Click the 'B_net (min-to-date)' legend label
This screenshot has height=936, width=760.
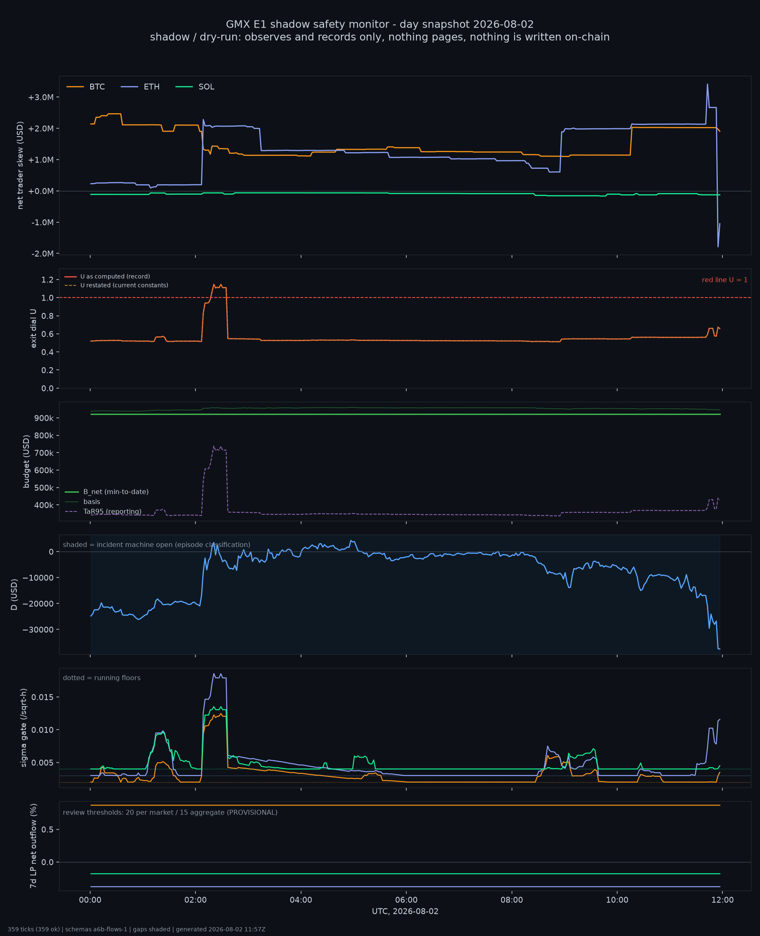pos(116,492)
